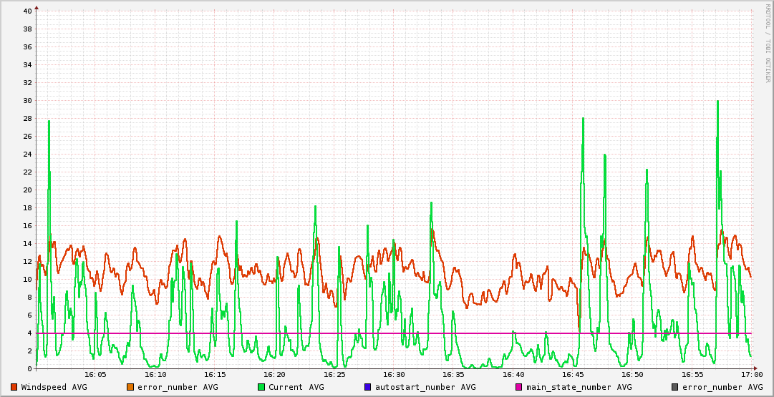Click the 24 value on the y-axis
Viewport: 774px width, 397px height.
point(28,154)
